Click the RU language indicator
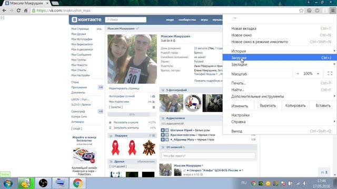The width and height of the screenshot is (337, 189). pyautogui.click(x=244, y=183)
